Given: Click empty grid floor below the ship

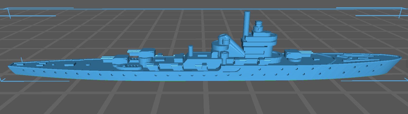Looking at the screenshot, I should (203, 100).
